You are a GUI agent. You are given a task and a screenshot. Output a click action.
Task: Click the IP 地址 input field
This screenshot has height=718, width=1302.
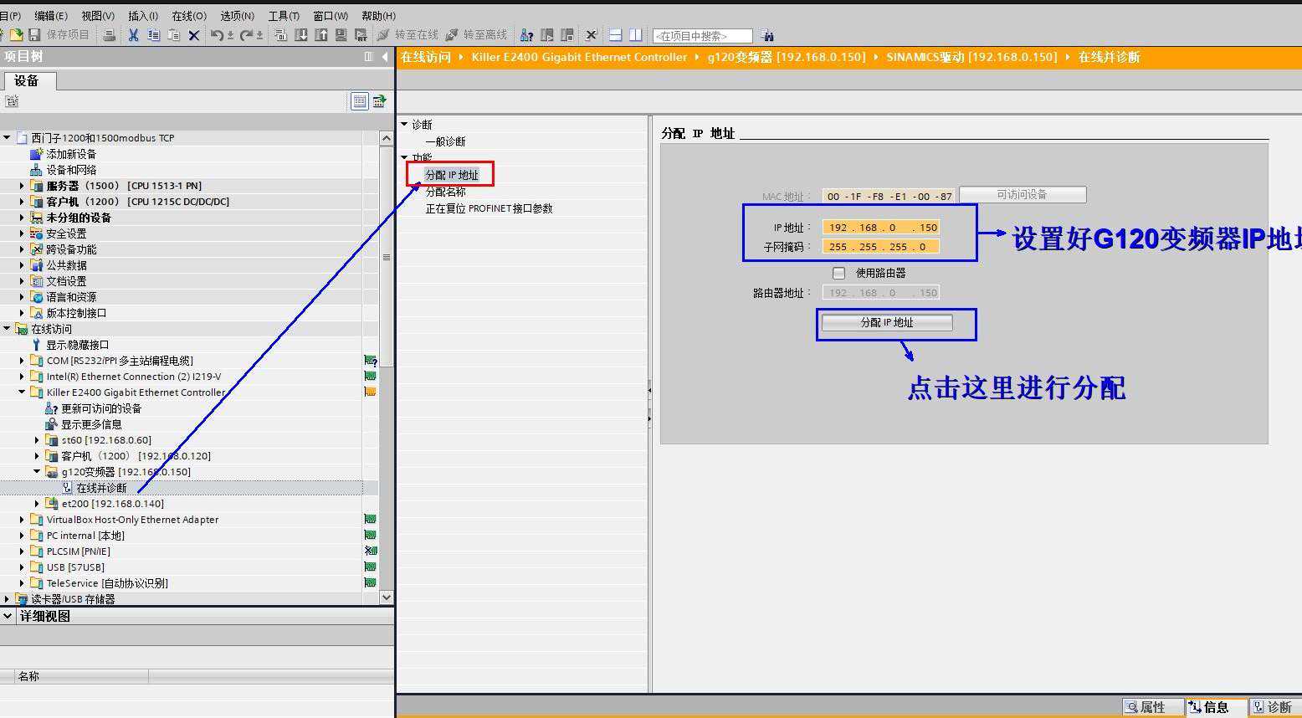[x=880, y=228]
